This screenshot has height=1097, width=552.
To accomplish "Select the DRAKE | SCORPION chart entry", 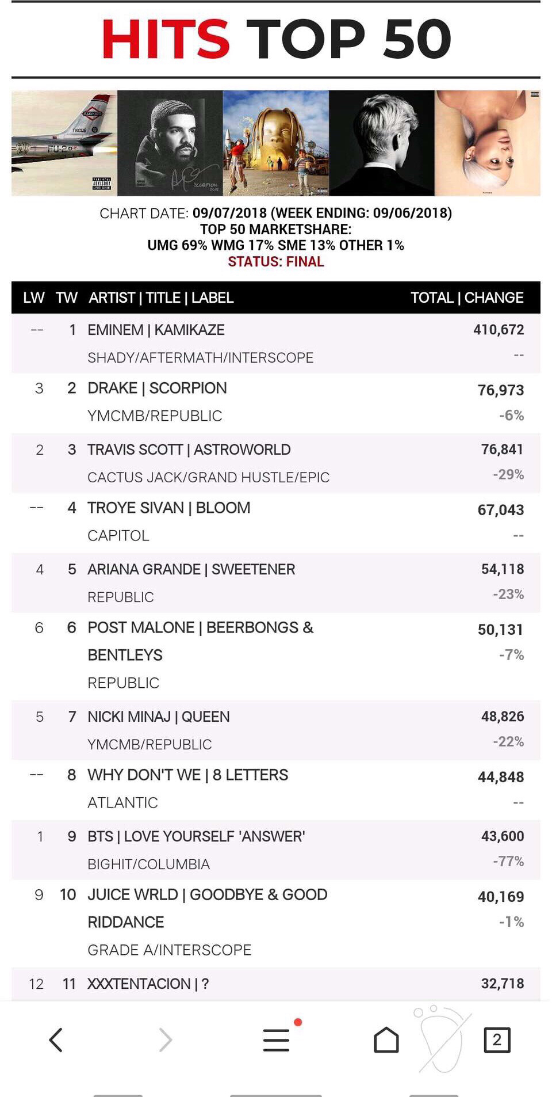I will coord(157,388).
